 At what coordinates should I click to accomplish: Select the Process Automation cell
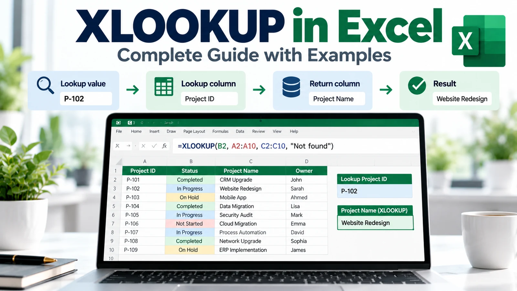click(x=250, y=232)
